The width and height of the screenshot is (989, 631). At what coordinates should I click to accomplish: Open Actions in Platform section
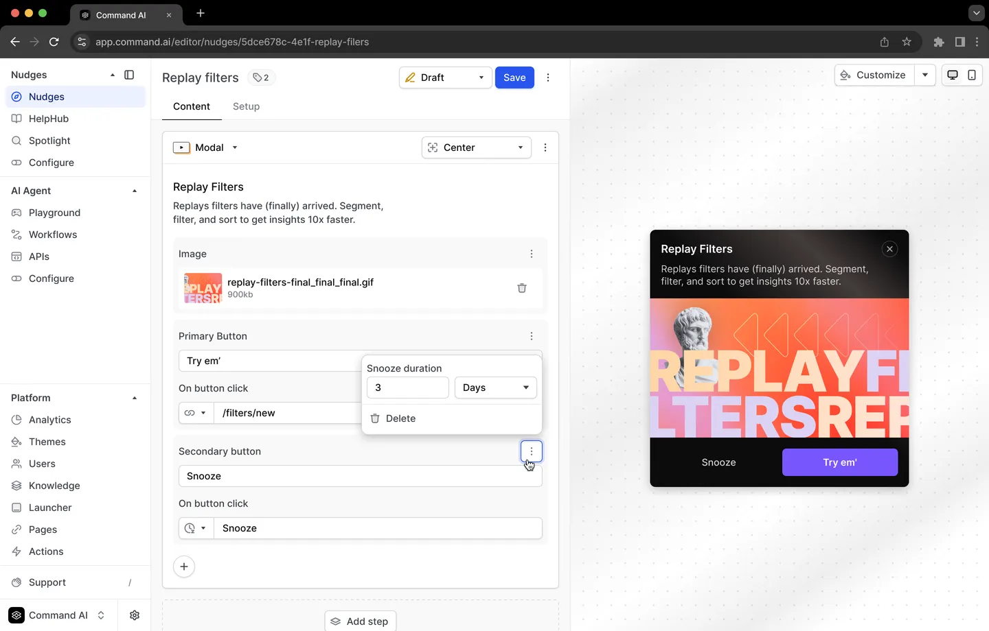point(76,551)
